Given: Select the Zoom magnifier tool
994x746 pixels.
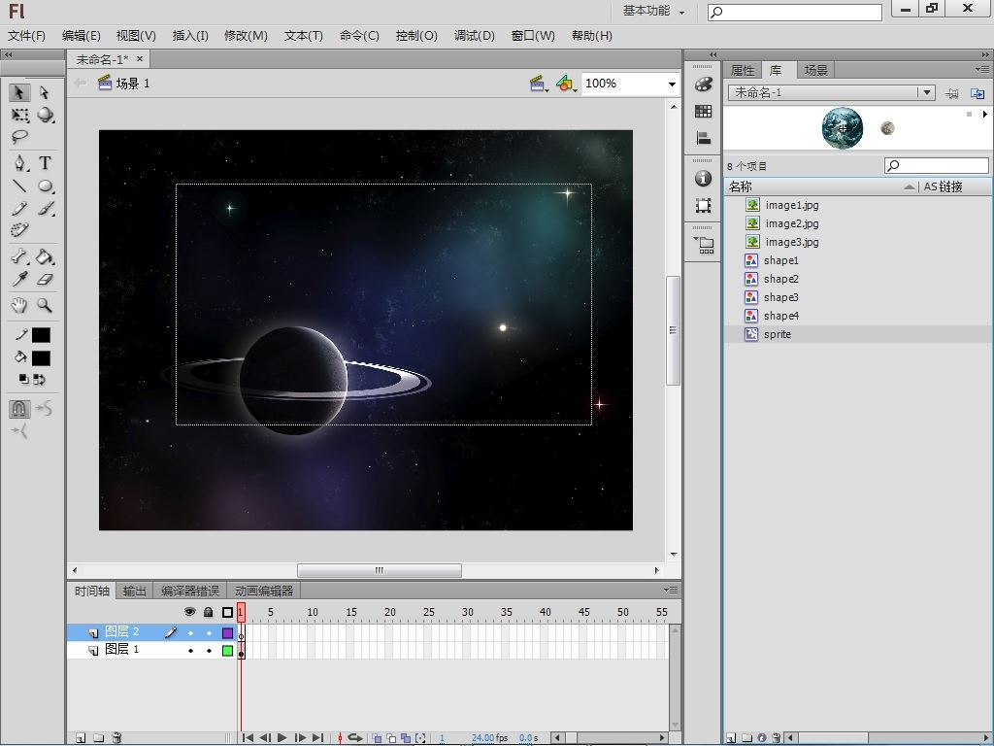Looking at the screenshot, I should 45,305.
